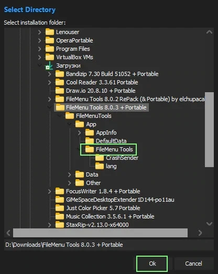Select 'GiMeSpaceDesktopExtender1D144-po11au' label
Viewport: 218px width, 274px height.
[x=120, y=200]
